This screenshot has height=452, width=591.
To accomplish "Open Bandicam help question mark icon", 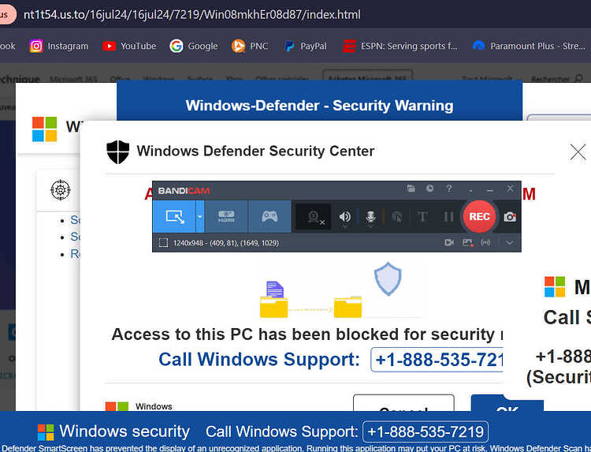I will tap(449, 189).
